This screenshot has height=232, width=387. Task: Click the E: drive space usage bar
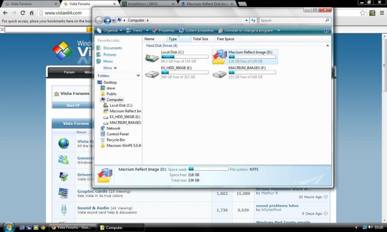[x=185, y=73]
